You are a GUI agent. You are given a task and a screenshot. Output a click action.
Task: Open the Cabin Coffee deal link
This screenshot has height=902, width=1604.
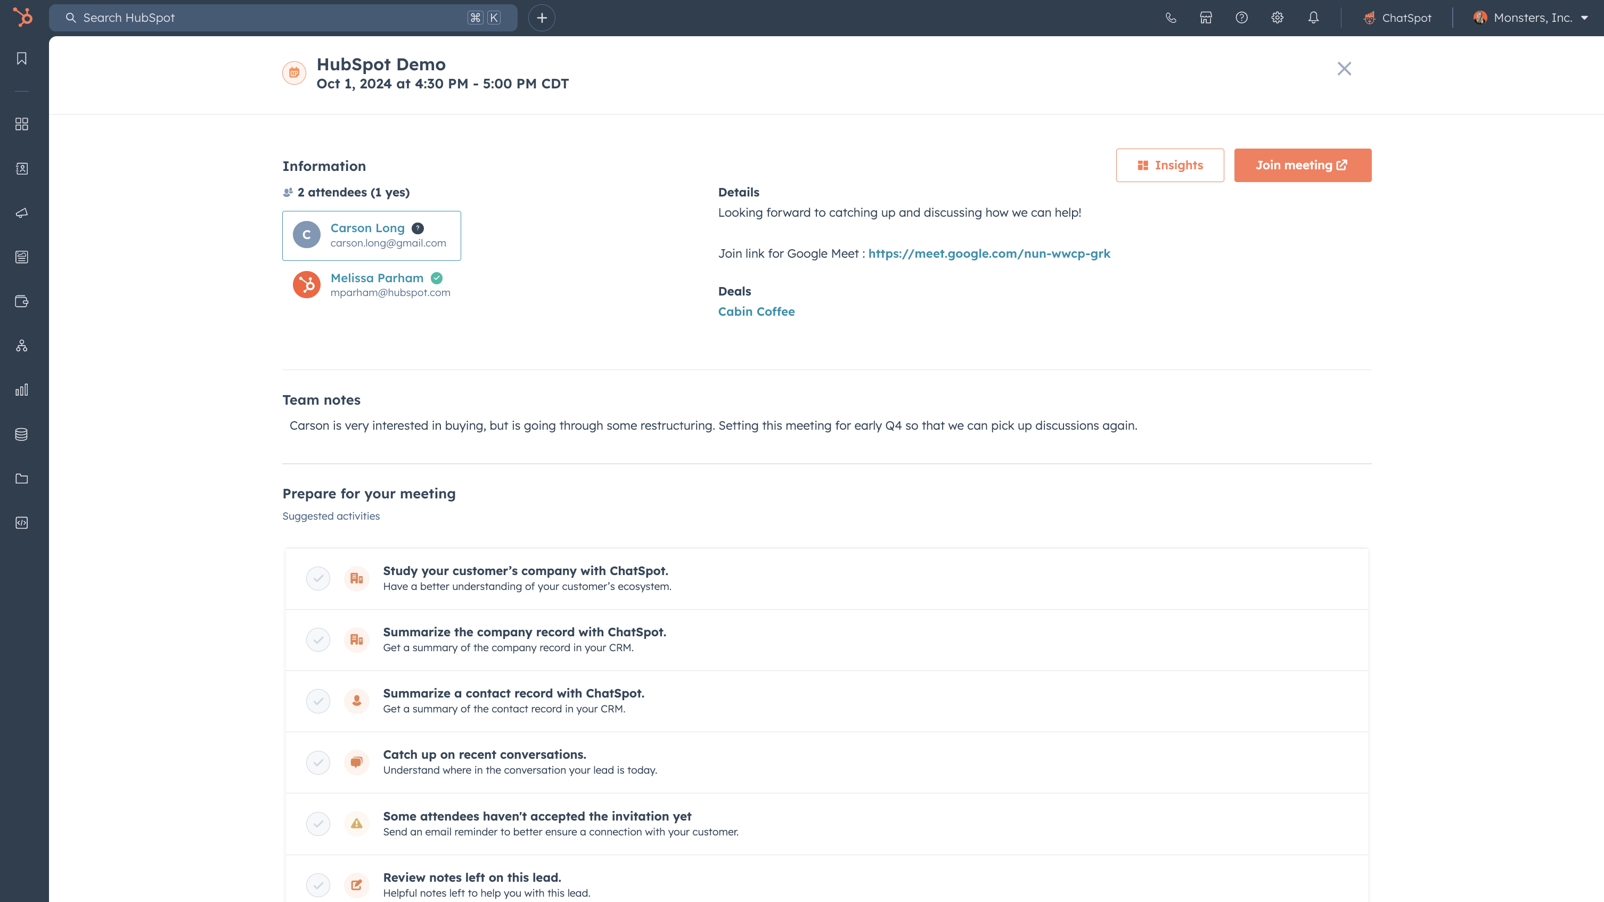point(756,311)
